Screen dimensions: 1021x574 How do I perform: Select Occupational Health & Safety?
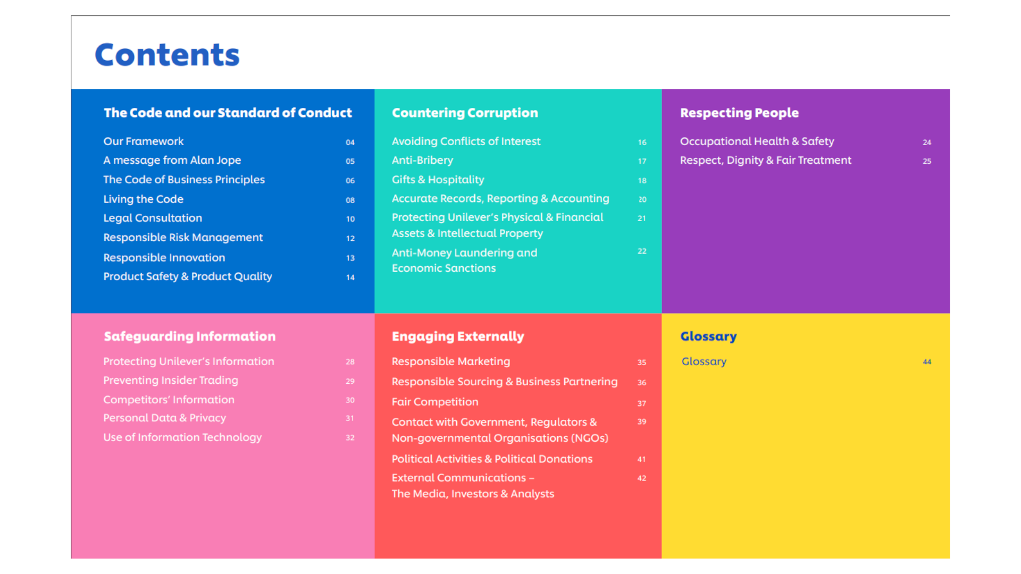tap(757, 141)
